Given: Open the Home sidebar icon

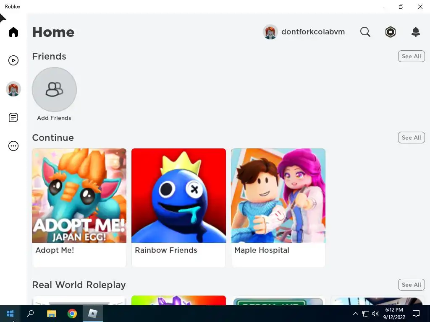Looking at the screenshot, I should click(13, 32).
